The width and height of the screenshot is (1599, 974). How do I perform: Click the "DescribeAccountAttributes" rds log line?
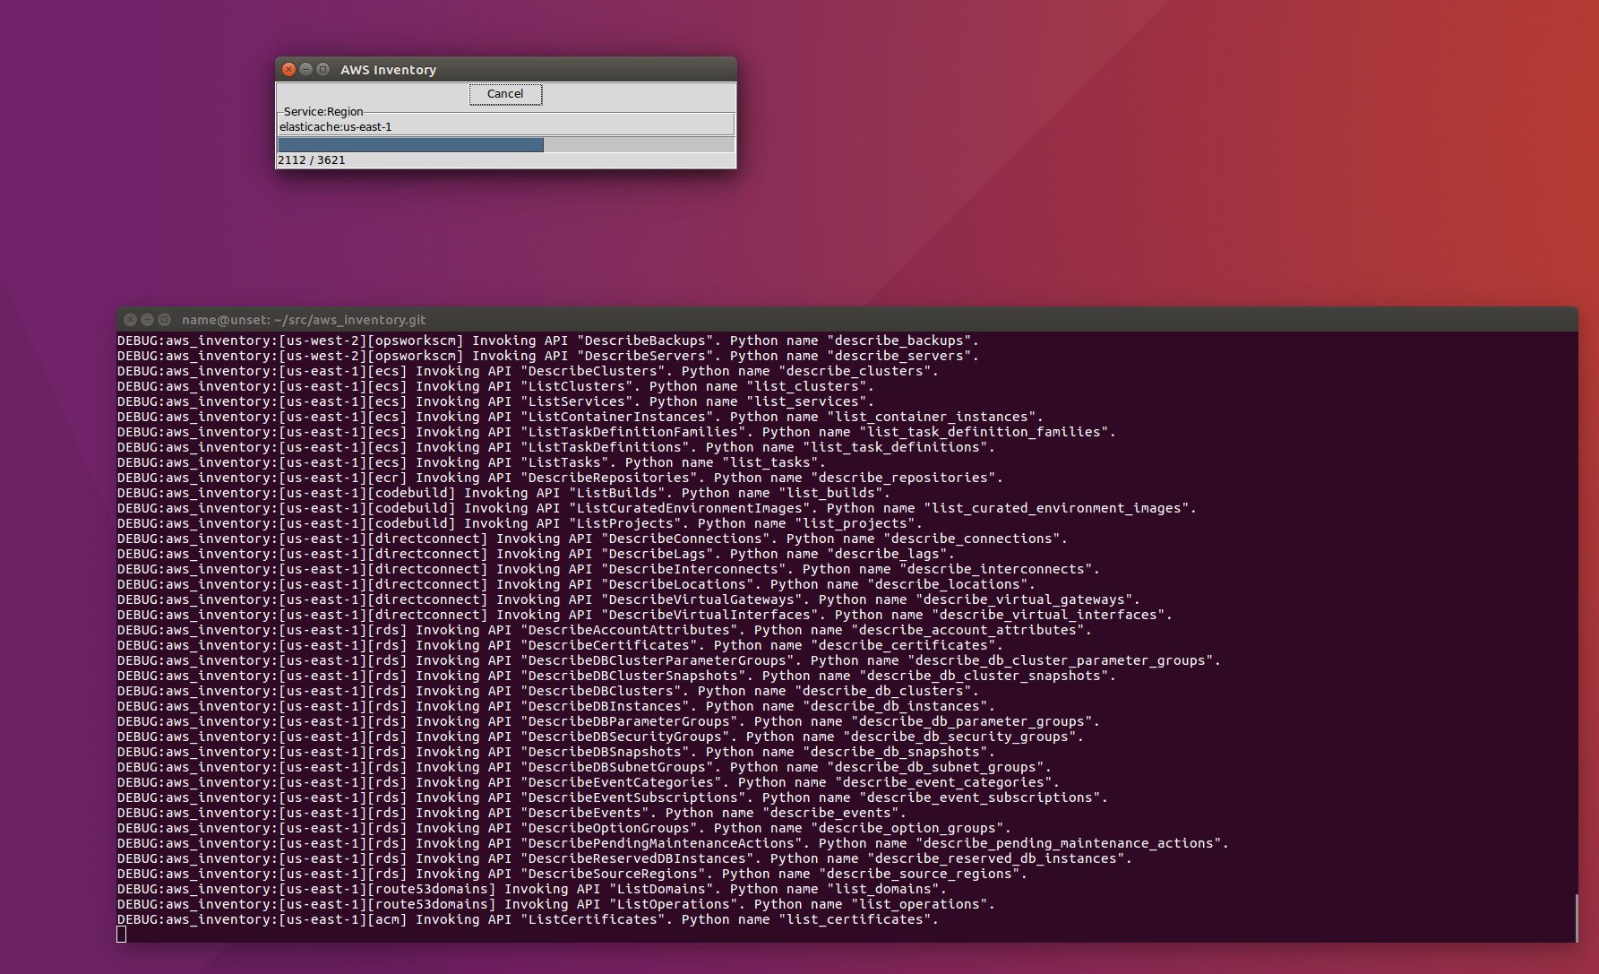(605, 630)
